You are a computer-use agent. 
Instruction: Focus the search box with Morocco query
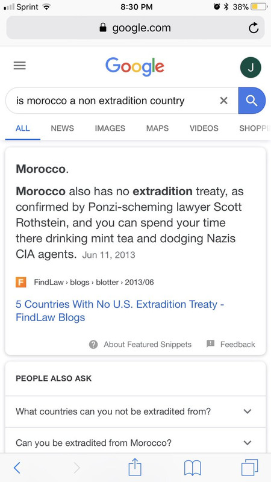point(122,101)
